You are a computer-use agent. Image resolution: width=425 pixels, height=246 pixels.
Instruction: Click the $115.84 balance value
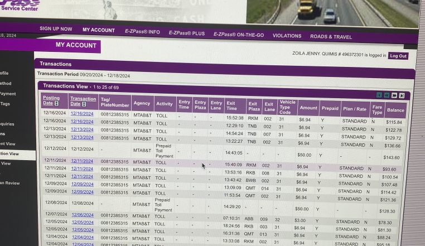394,122
